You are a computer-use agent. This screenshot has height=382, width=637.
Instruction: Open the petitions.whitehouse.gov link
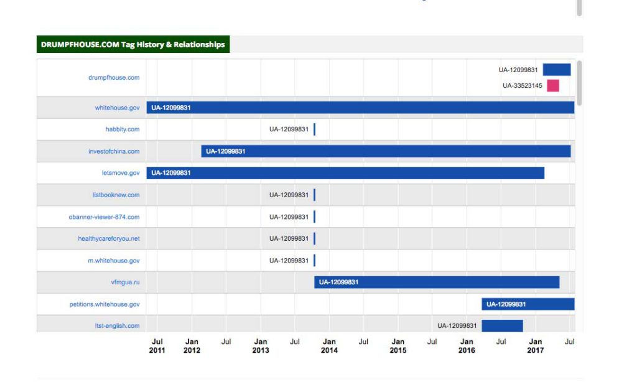[x=105, y=304]
